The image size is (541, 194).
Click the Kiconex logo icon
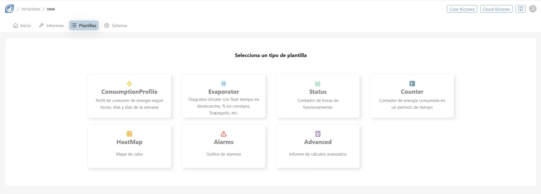[x=9, y=9]
